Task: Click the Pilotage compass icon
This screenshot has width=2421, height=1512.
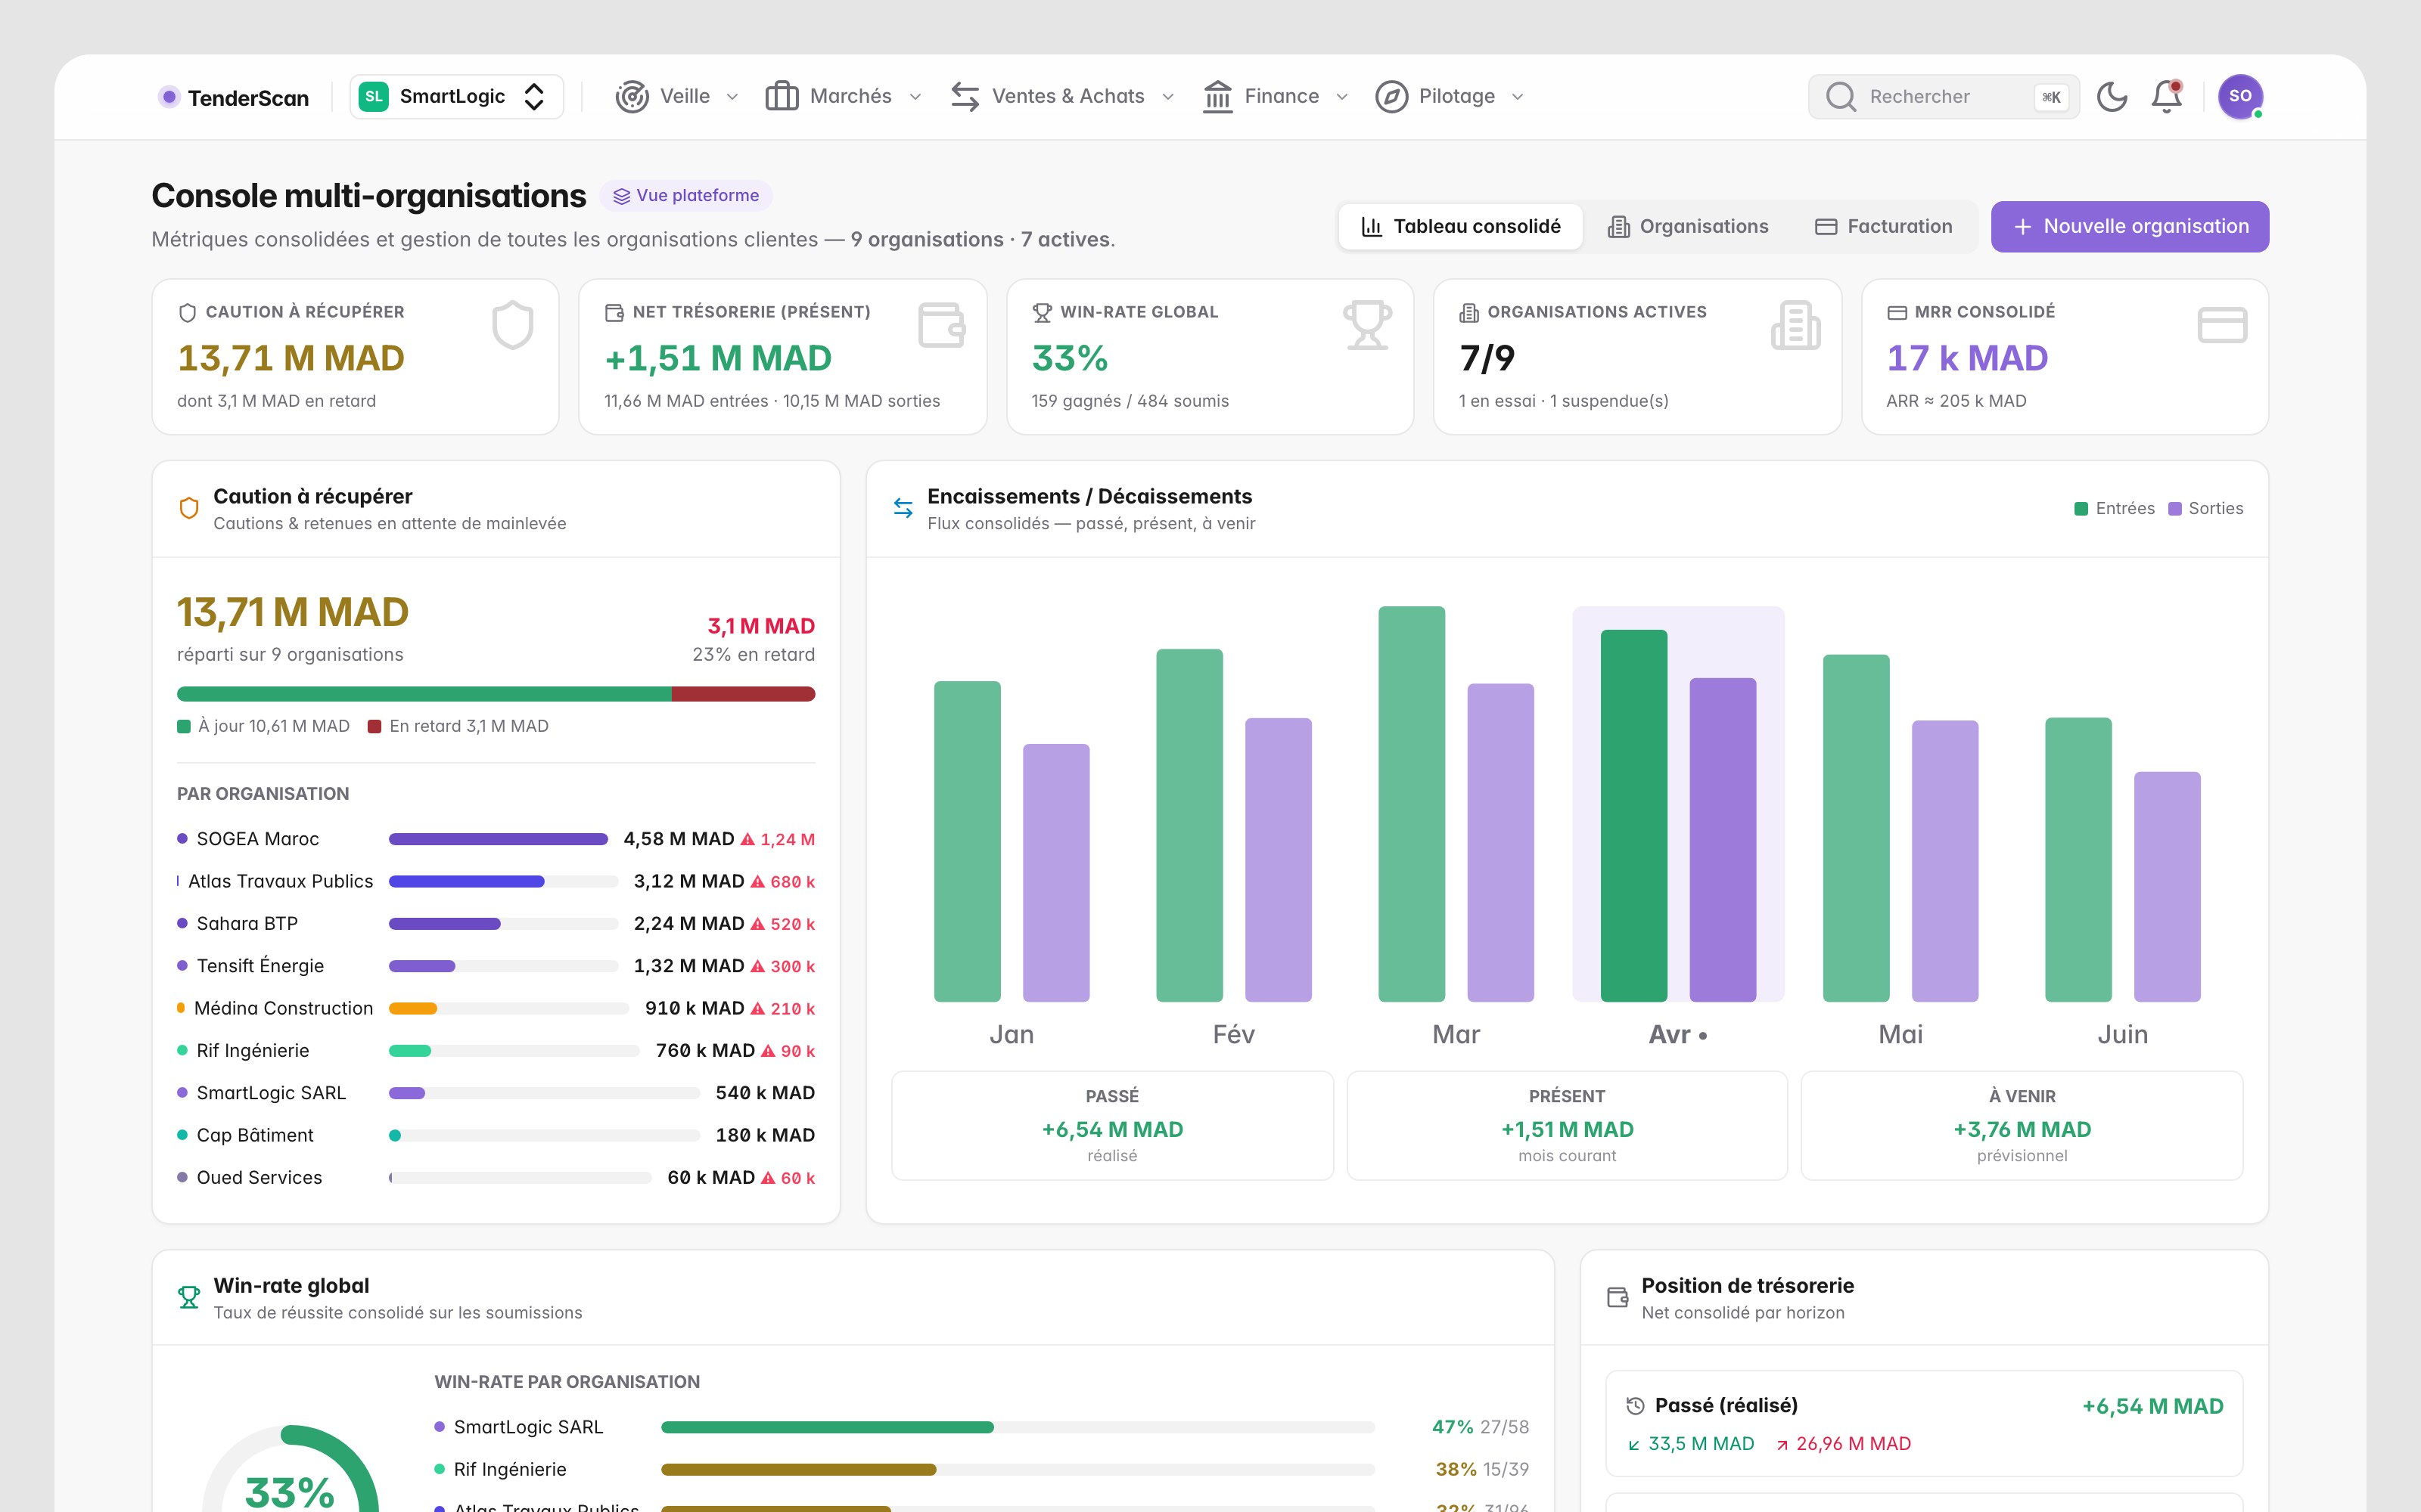Action: (x=1391, y=97)
